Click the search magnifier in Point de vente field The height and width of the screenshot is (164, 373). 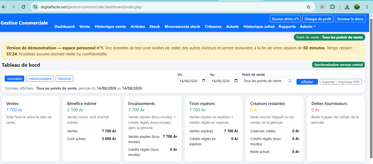(290, 81)
